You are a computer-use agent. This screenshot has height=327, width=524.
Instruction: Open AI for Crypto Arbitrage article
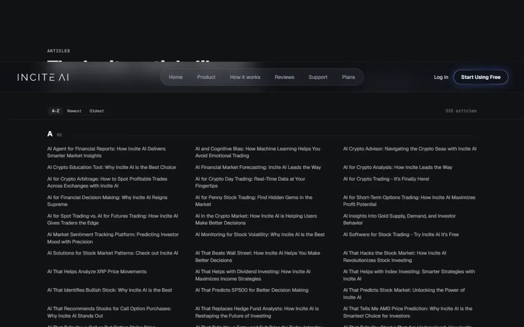tap(107, 182)
